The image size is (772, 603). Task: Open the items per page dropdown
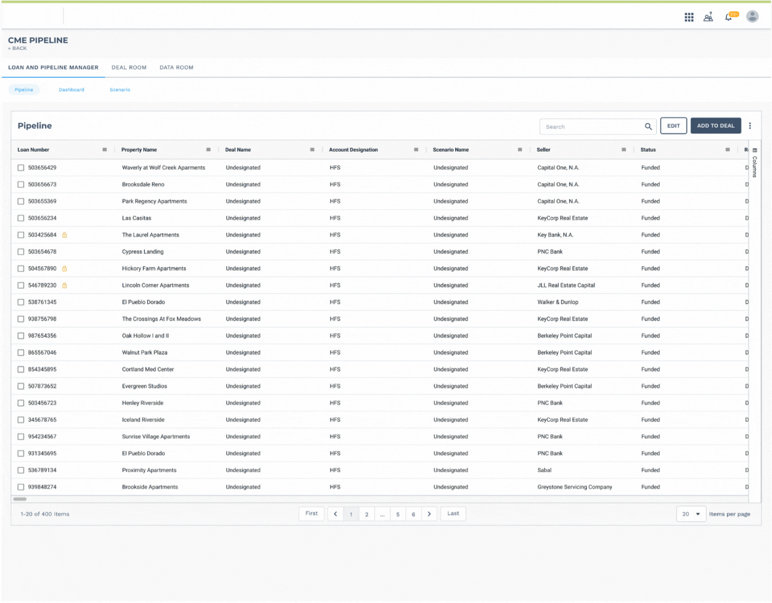click(x=691, y=514)
